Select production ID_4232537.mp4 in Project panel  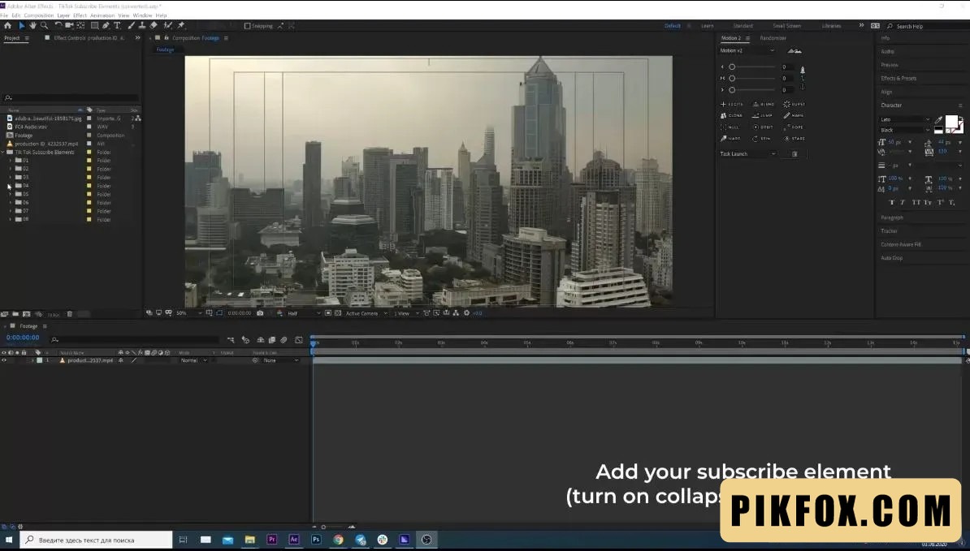pyautogui.click(x=46, y=144)
